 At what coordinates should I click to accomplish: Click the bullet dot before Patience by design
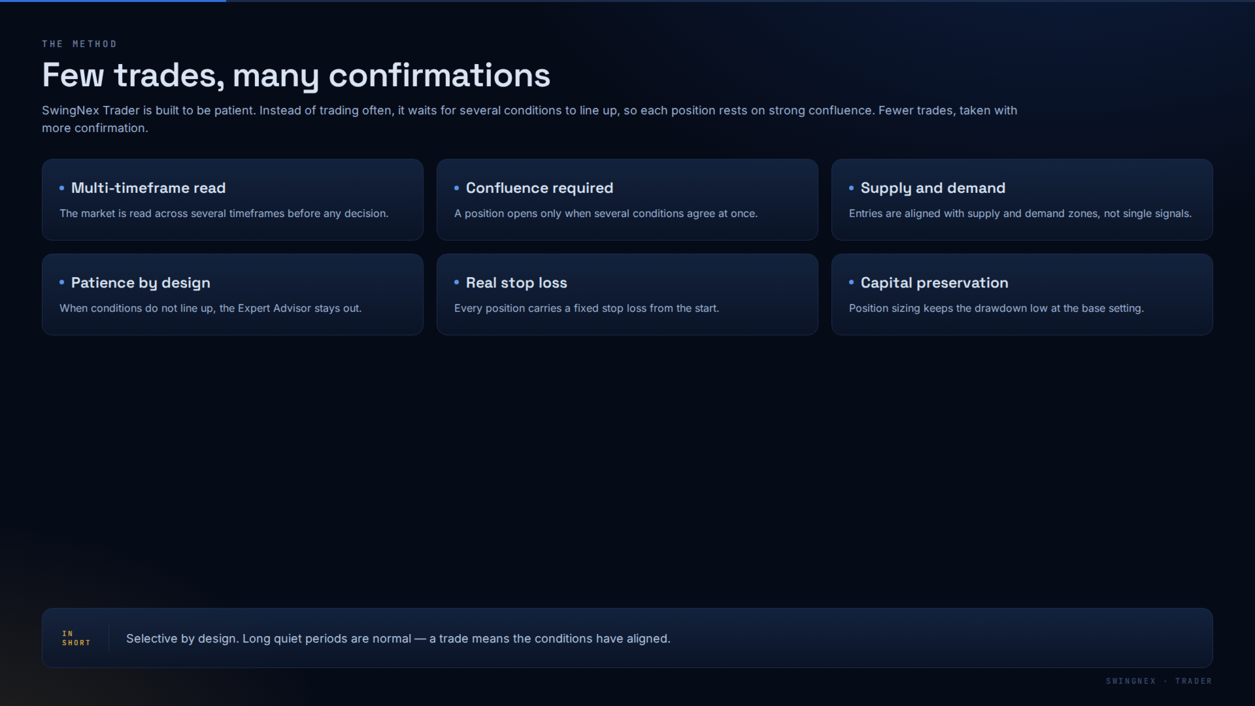click(x=62, y=282)
